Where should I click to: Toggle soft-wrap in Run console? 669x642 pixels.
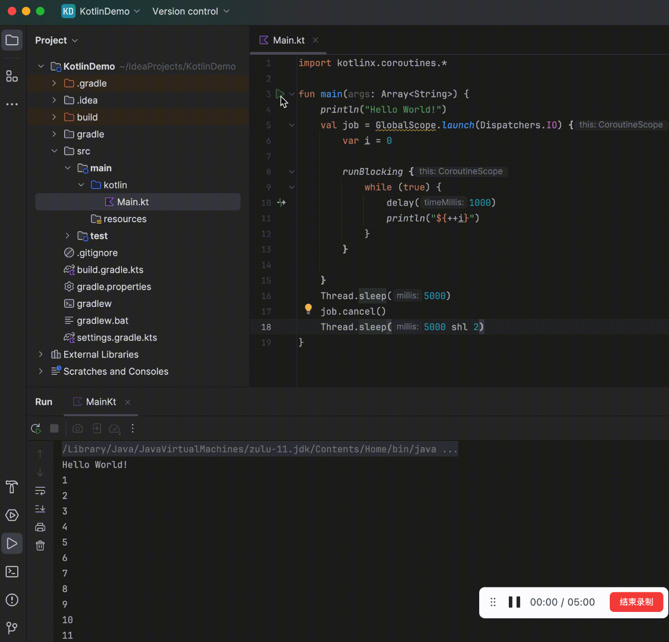coord(40,491)
